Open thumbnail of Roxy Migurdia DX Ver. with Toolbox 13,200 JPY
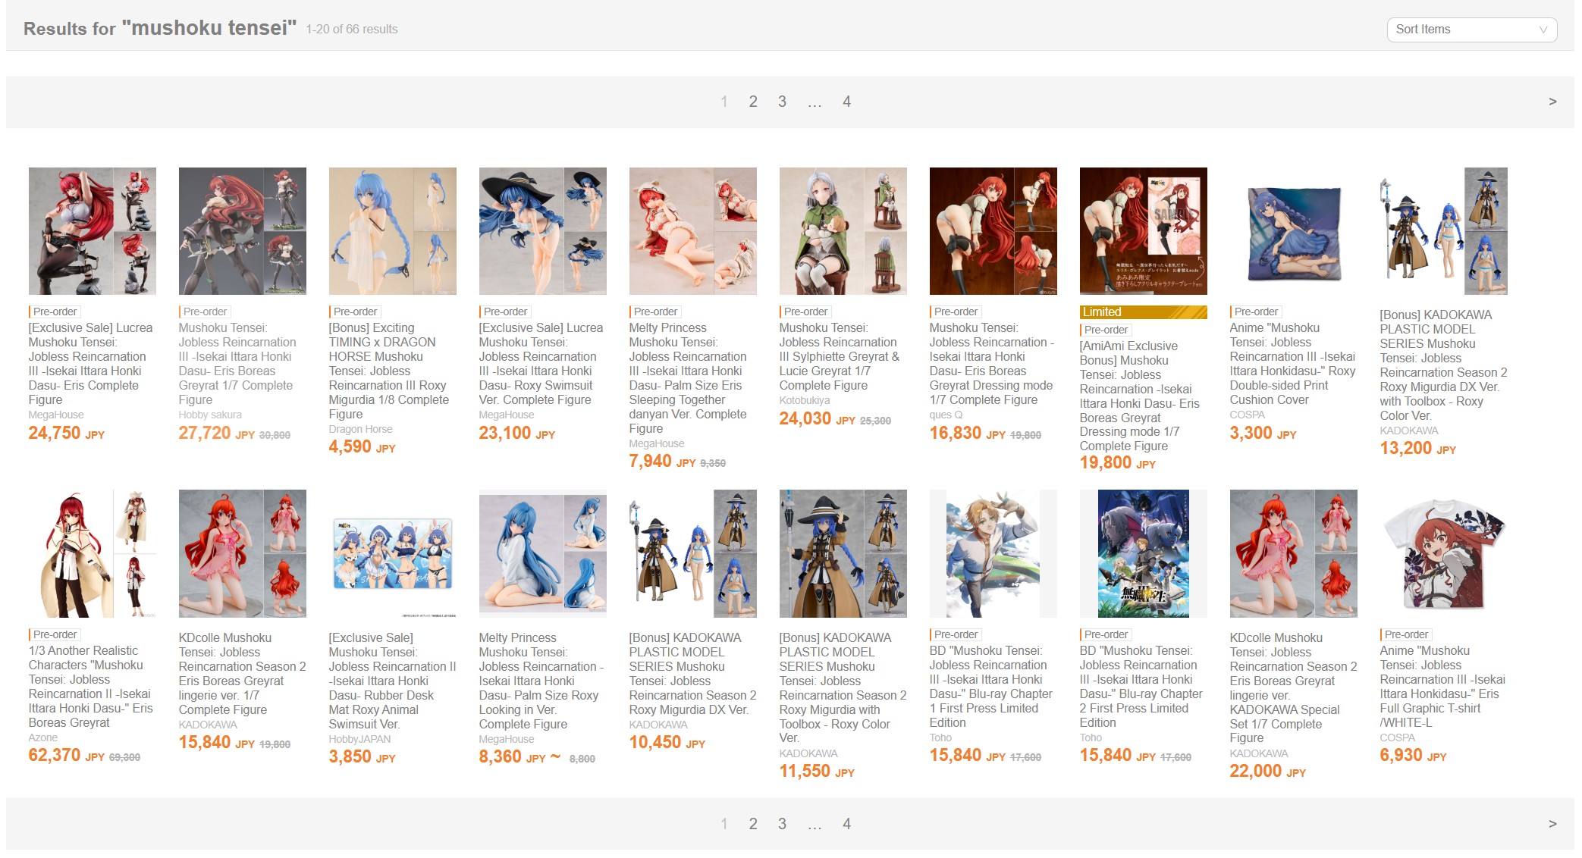The height and width of the screenshot is (858, 1582). [1444, 231]
